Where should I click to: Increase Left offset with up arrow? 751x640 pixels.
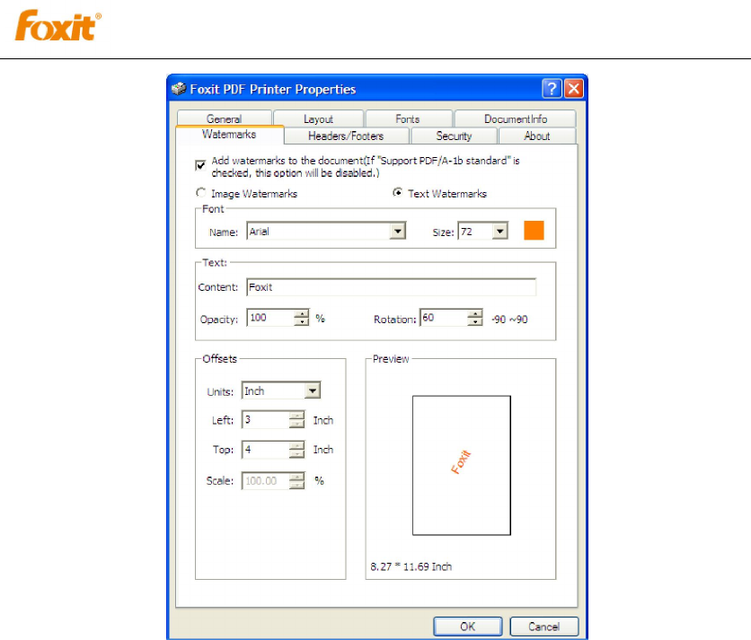pyautogui.click(x=297, y=416)
